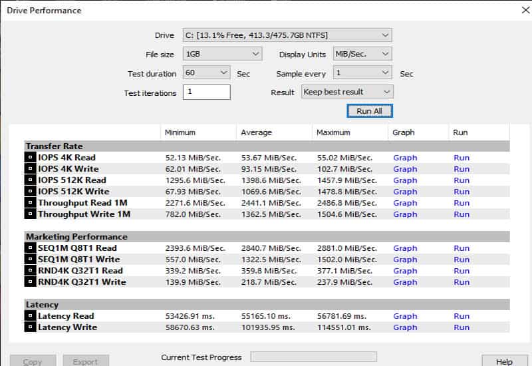
Task: Click the Copy button
Action: [33, 361]
